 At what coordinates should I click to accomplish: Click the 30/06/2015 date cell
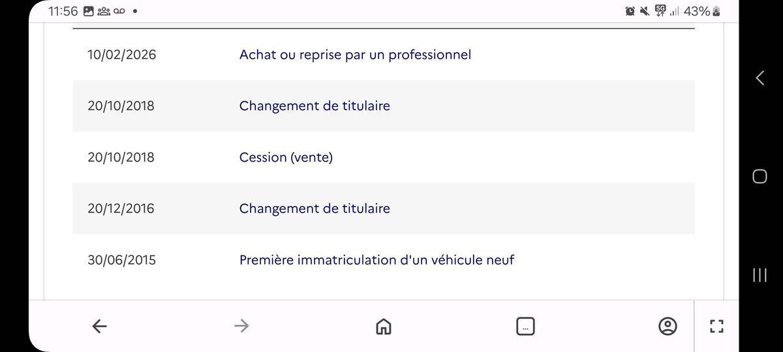122,260
